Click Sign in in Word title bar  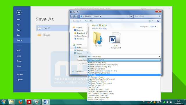tap(143, 9)
